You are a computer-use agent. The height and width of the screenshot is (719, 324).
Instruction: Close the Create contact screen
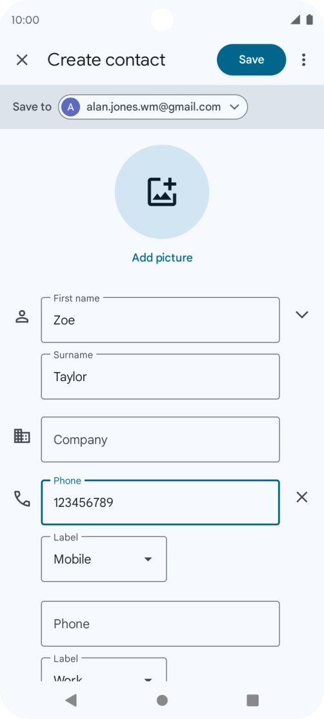click(22, 59)
